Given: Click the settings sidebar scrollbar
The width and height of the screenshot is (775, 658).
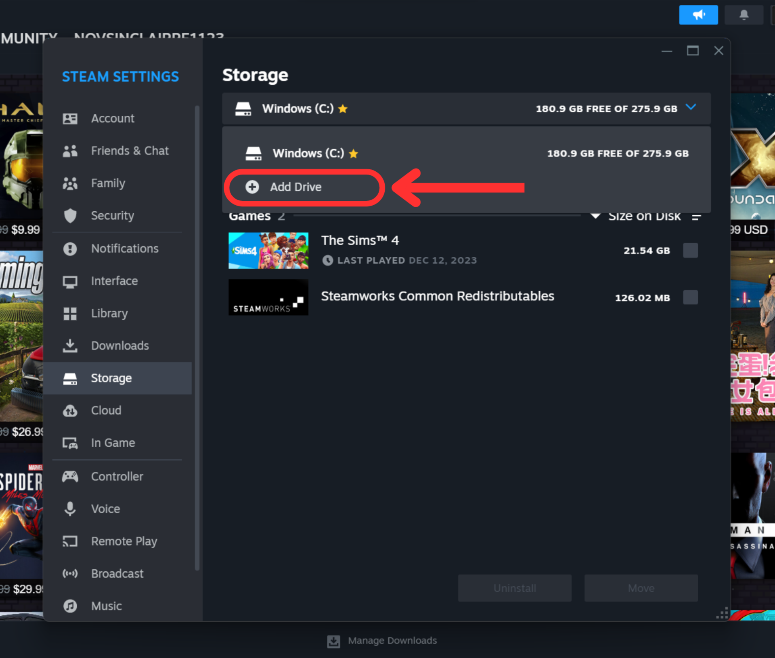Looking at the screenshot, I should pyautogui.click(x=197, y=338).
